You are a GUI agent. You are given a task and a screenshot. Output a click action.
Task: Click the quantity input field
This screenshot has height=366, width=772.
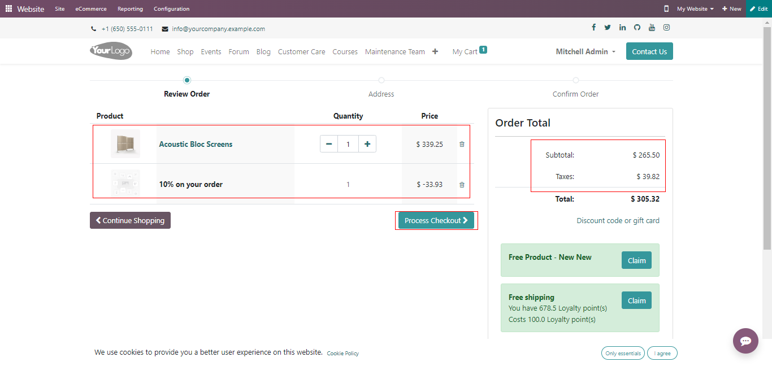348,144
